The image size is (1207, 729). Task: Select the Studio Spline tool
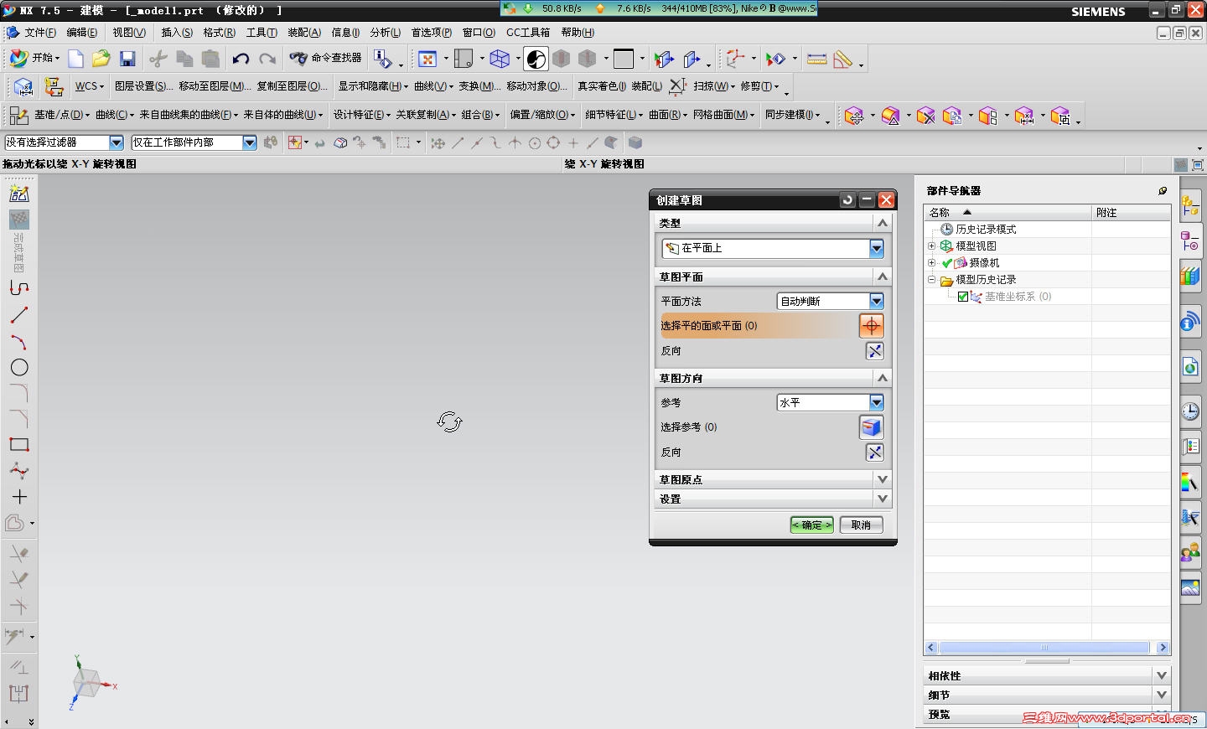coord(19,470)
